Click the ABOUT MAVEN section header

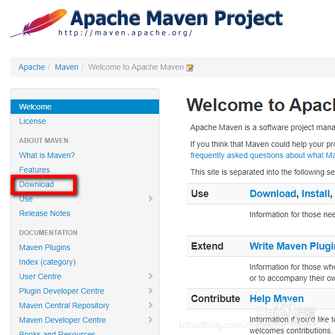point(44,141)
